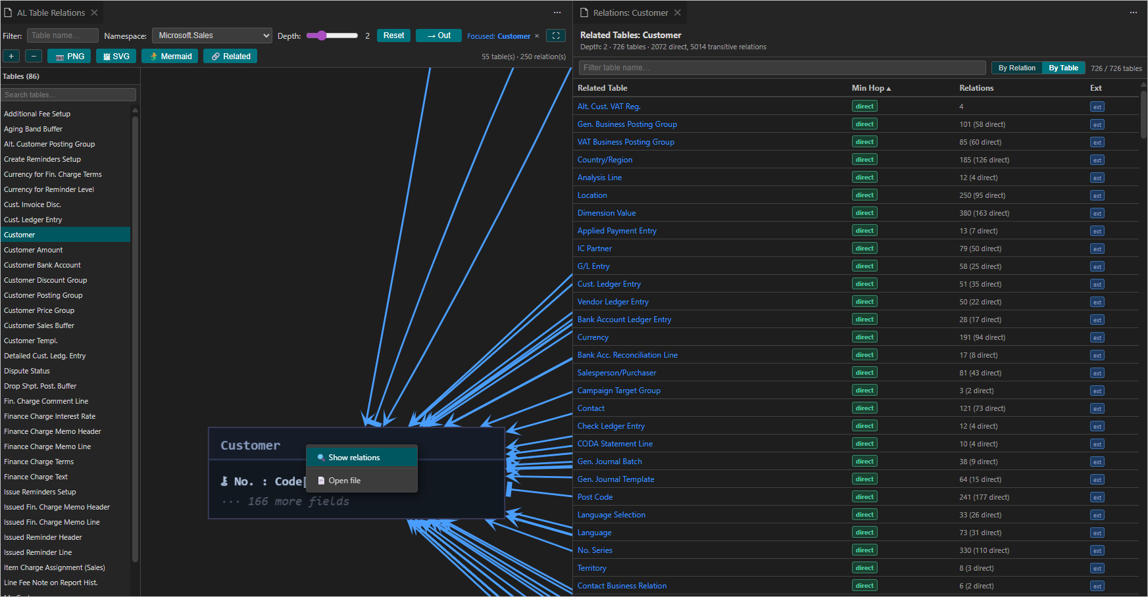The height and width of the screenshot is (597, 1148).
Task: Select Customer Price Group table
Action: [x=65, y=310]
